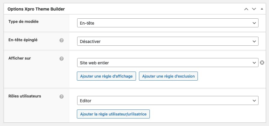Viewport: 269px width, 126px height.
Task: Click Ajouter la règle utilisateur/urilisatrice button
Action: 113,114
